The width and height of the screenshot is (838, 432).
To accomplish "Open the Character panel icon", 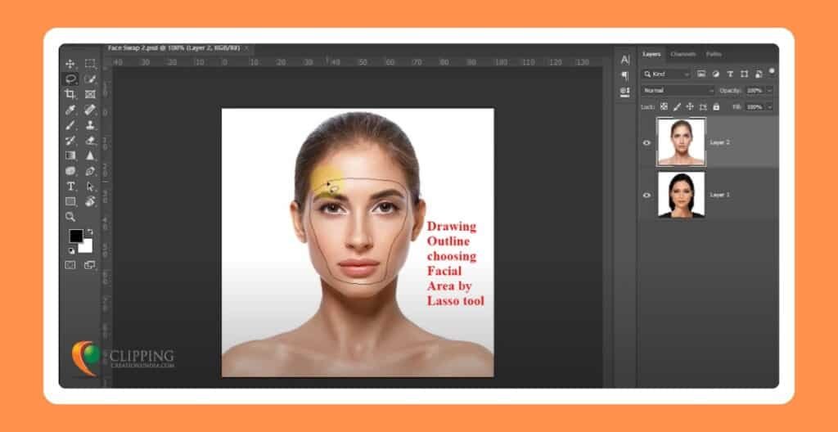I will [x=624, y=60].
